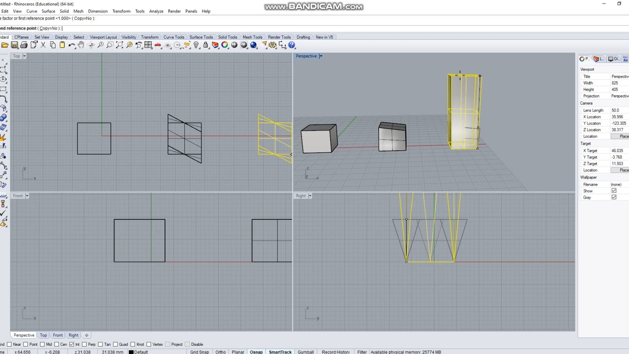This screenshot has height=354, width=629.
Task: Click the Copy icon in the toolbar
Action: point(53,45)
